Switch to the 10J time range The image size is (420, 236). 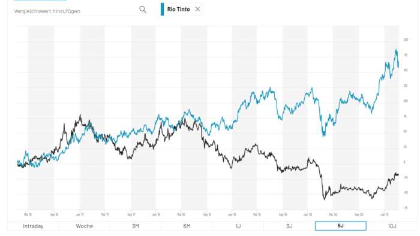pyautogui.click(x=392, y=226)
